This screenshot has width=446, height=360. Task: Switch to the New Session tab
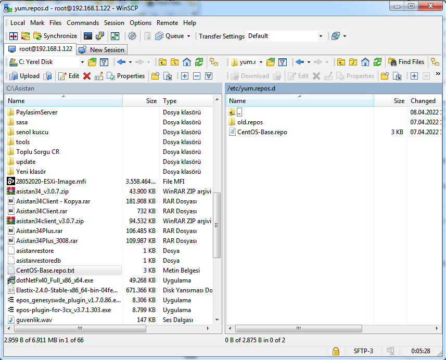(x=101, y=49)
